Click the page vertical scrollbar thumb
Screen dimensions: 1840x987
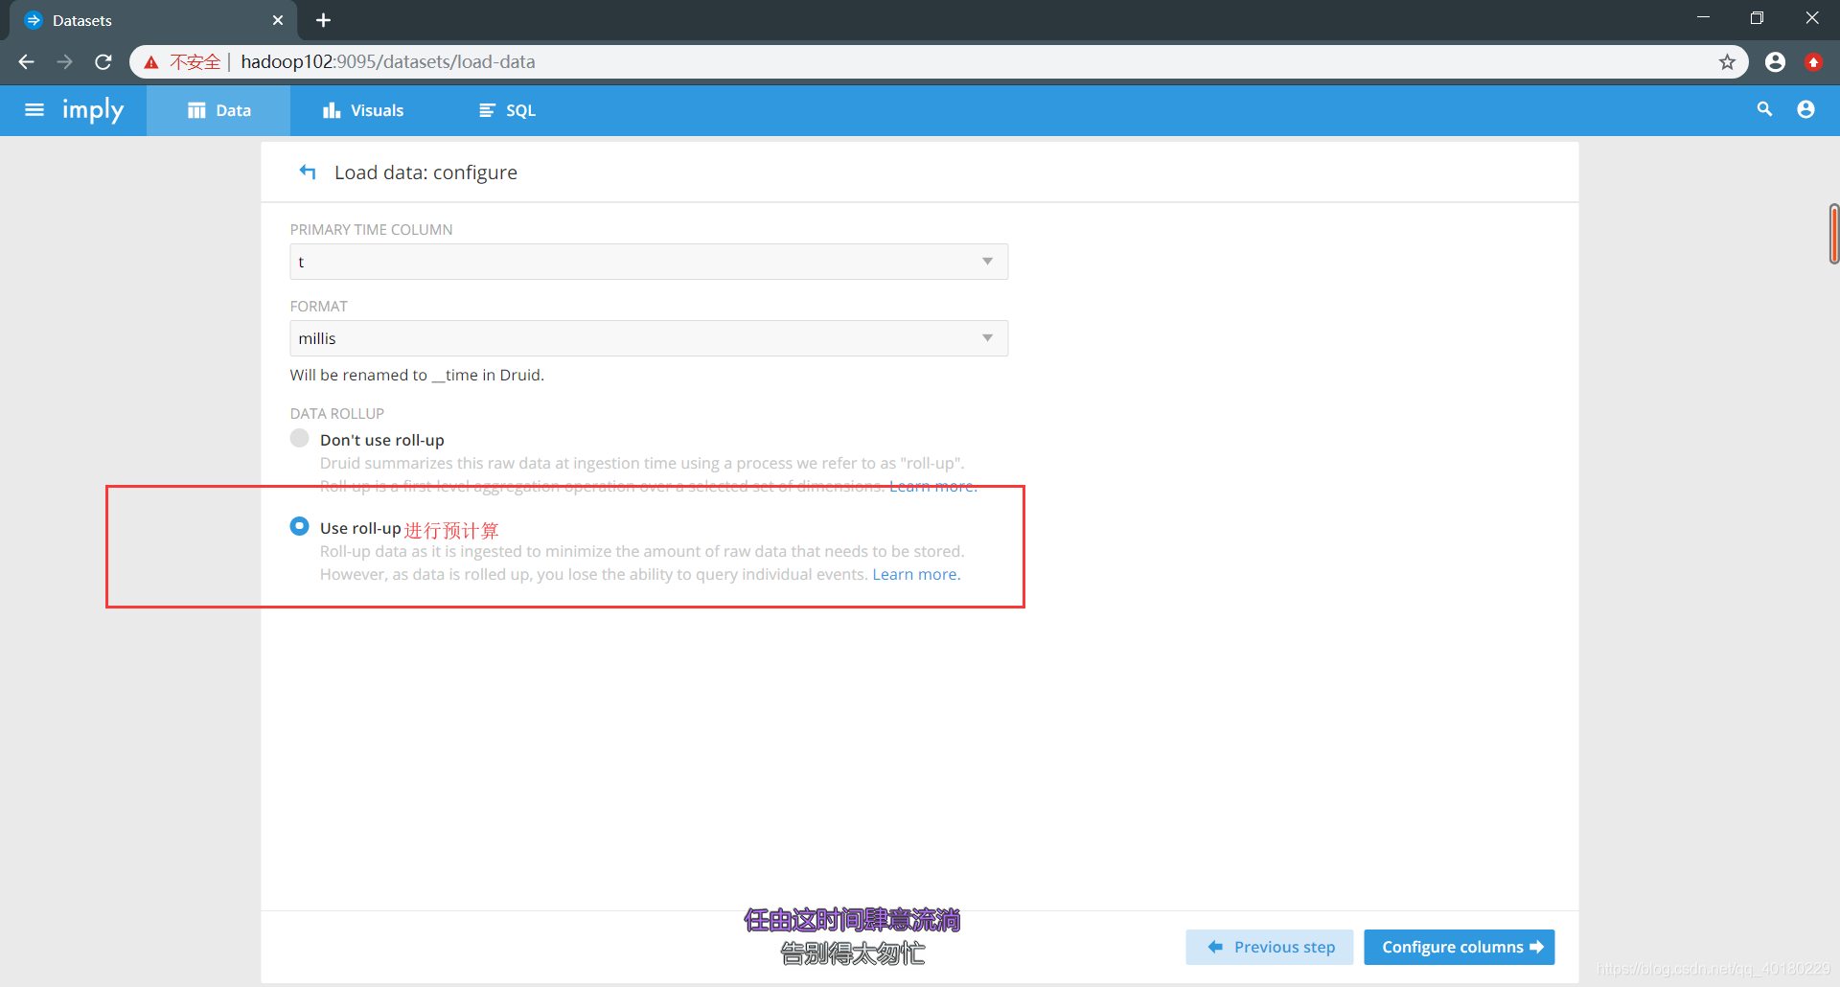click(x=1833, y=234)
